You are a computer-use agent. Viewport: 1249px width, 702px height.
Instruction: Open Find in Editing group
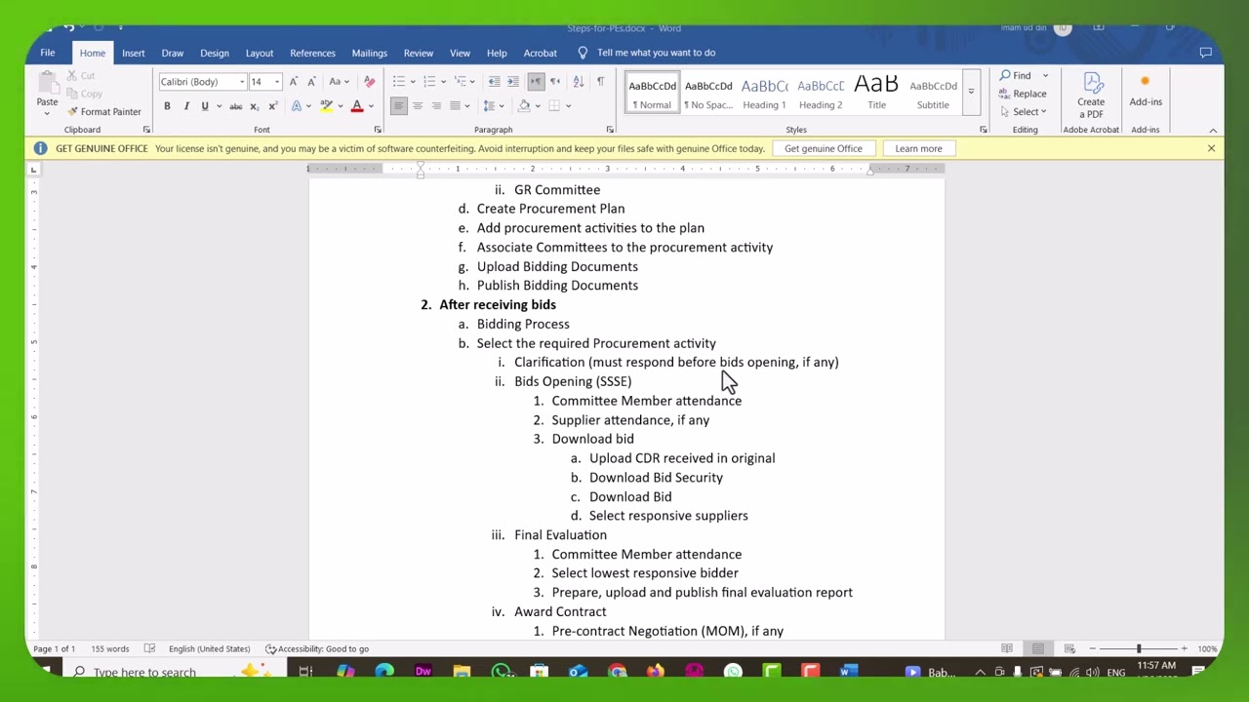(1016, 75)
